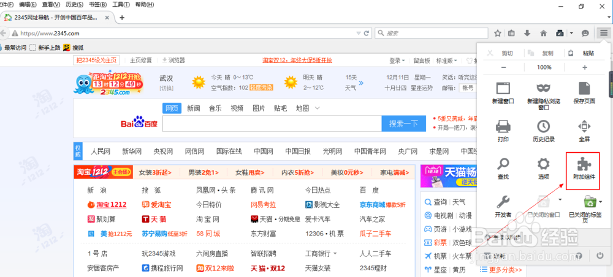Screen dimensions: 613x277
Task: Click the 搜索一下 search button
Action: tap(403, 124)
